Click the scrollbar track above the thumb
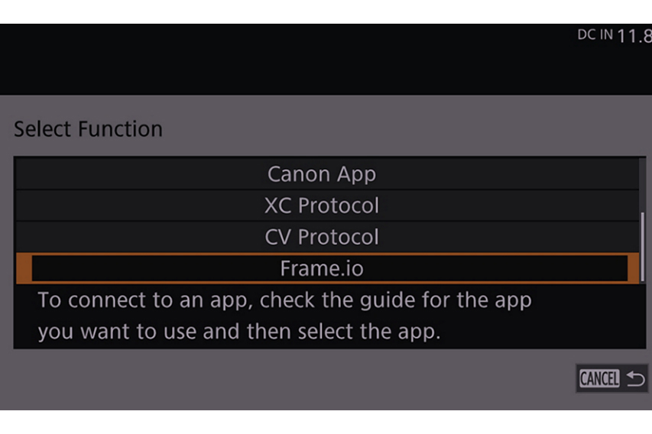Image resolution: width=652 pixels, height=434 pixels. coord(641,183)
